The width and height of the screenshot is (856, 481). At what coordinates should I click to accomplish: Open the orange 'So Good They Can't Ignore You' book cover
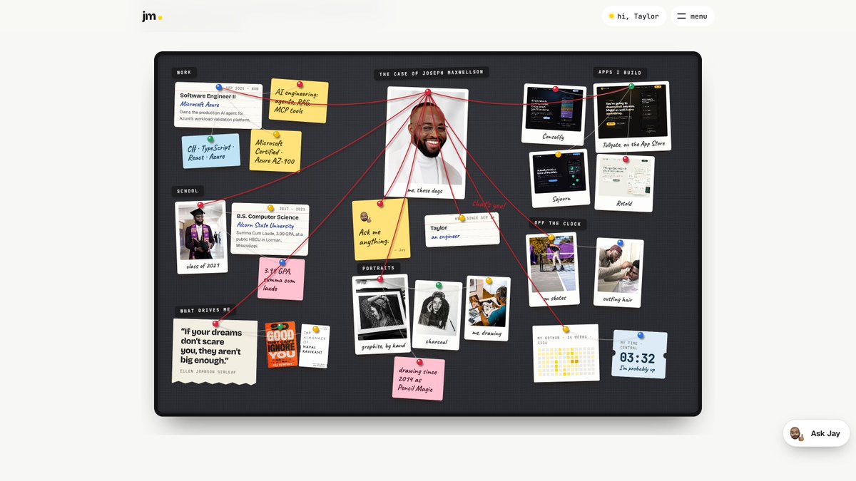coord(281,345)
